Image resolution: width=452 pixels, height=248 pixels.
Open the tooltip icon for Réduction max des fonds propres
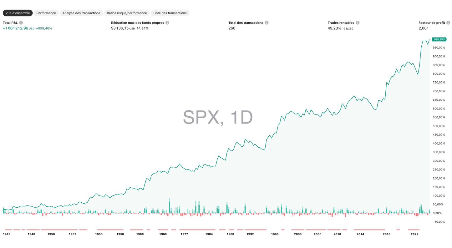167,23
